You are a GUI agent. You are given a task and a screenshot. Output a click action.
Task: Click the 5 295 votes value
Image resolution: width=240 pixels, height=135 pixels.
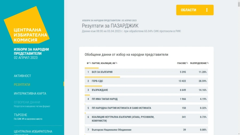coord(183,72)
